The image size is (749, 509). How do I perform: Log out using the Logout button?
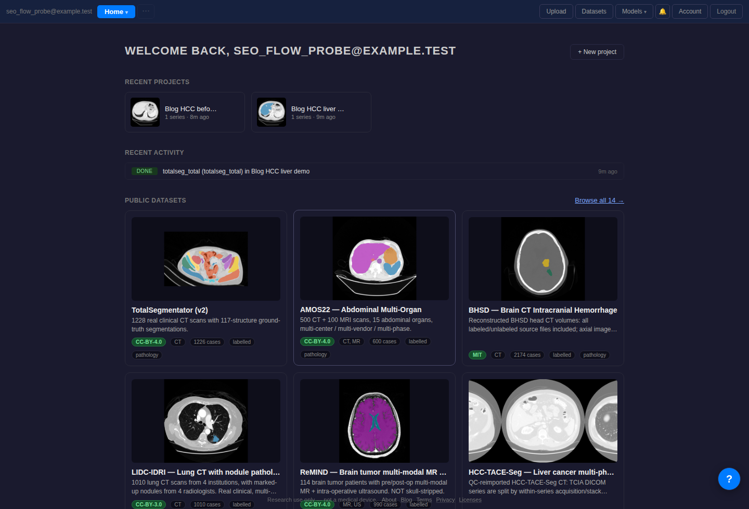[x=726, y=11]
